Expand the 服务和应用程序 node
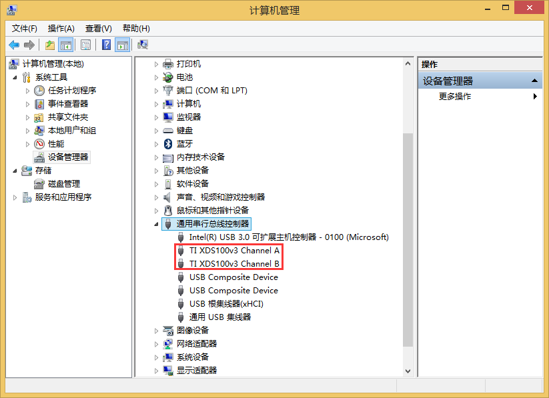The width and height of the screenshot is (549, 398). click(15, 197)
